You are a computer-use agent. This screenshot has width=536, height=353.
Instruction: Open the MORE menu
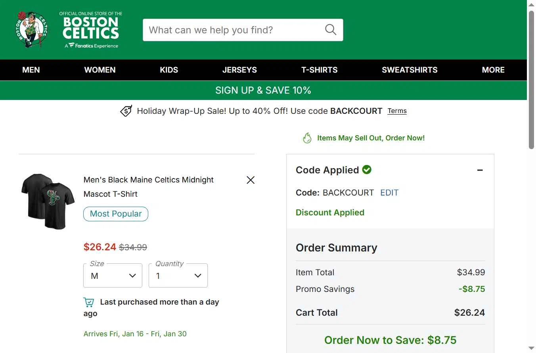point(493,70)
